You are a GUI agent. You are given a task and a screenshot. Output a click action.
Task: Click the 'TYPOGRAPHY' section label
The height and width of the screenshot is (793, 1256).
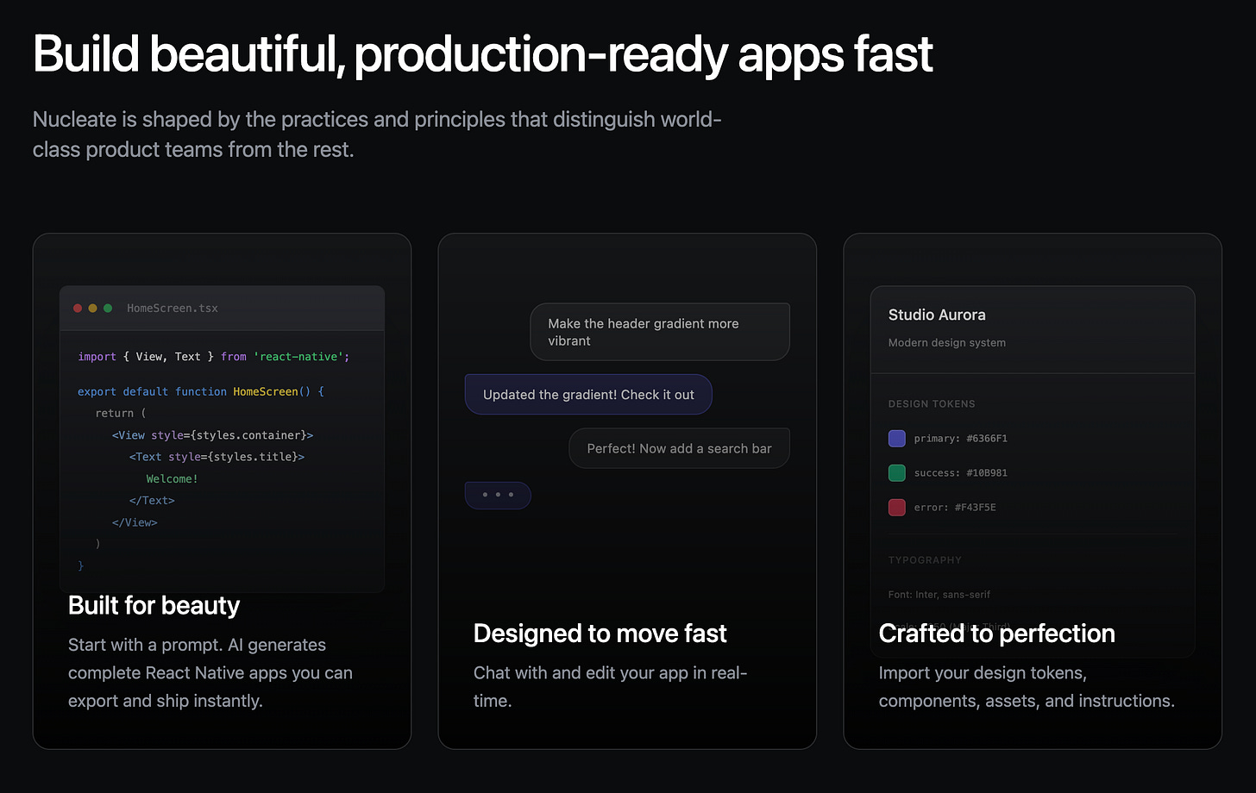click(x=925, y=559)
